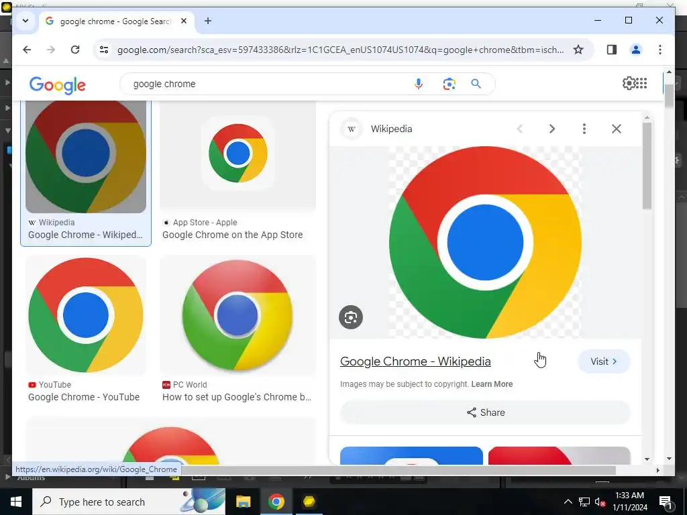
Task: Open Google quick settings gear
Action: point(629,83)
